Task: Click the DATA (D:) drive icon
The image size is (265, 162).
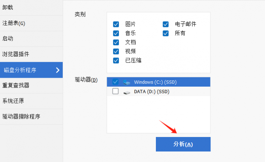Action: point(127,93)
